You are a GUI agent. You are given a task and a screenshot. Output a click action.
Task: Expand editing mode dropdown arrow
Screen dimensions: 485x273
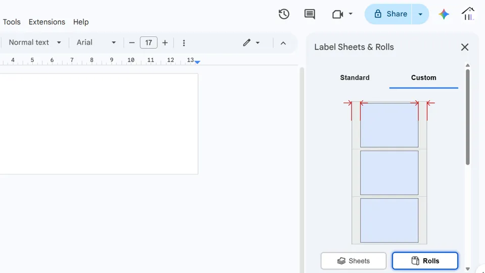pos(258,43)
